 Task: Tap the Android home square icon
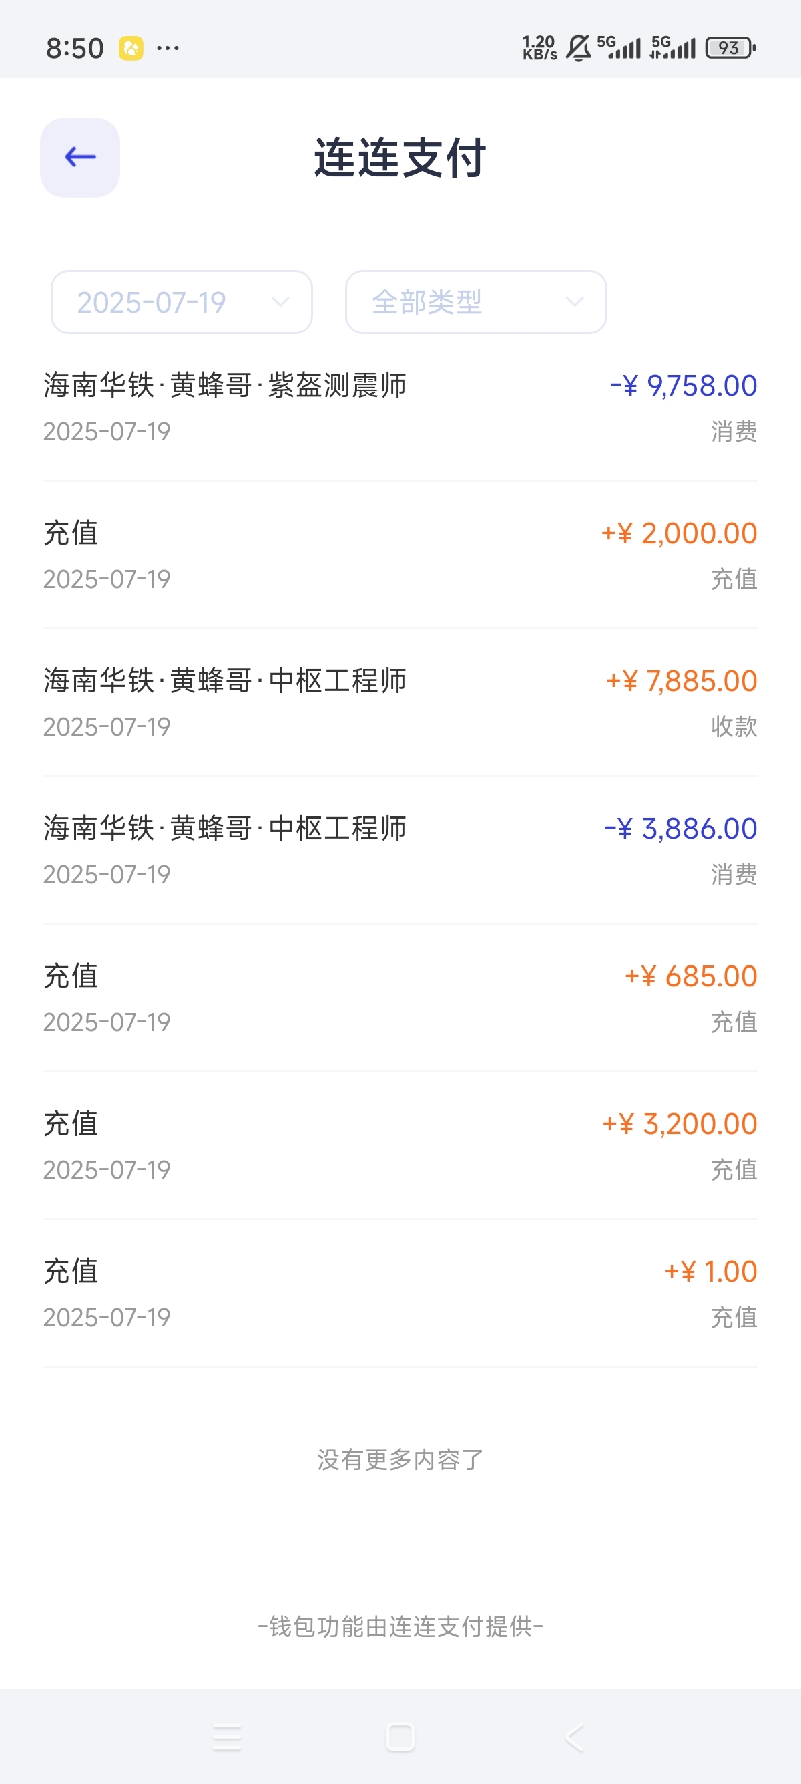click(x=400, y=1737)
